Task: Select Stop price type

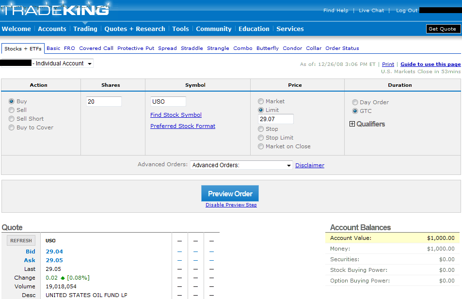Action: pos(261,129)
